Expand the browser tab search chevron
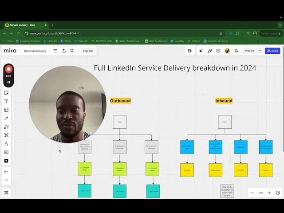 [280, 25]
